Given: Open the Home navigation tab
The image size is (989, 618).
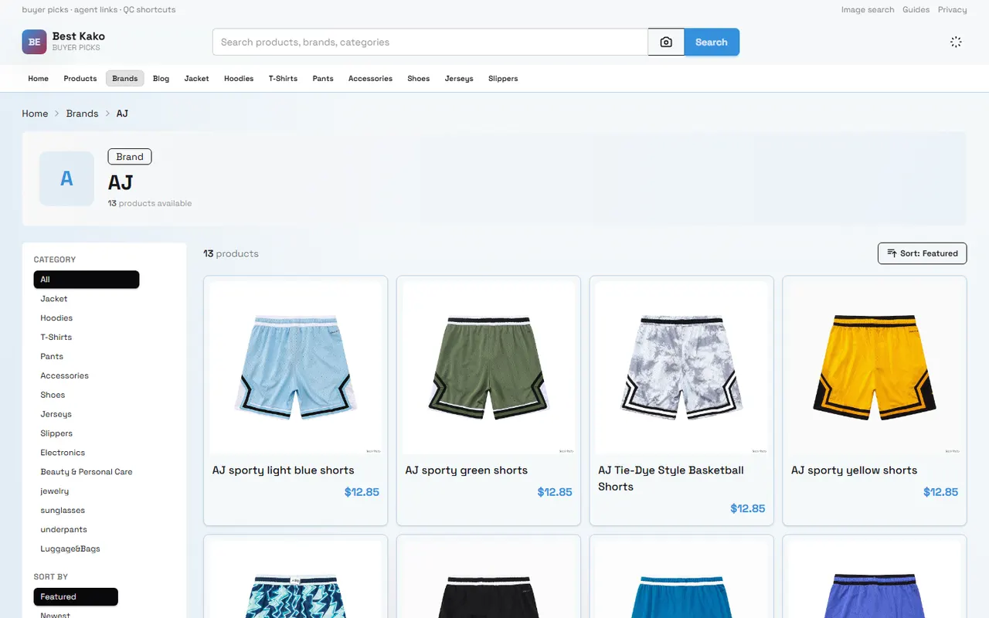Looking at the screenshot, I should pyautogui.click(x=39, y=79).
